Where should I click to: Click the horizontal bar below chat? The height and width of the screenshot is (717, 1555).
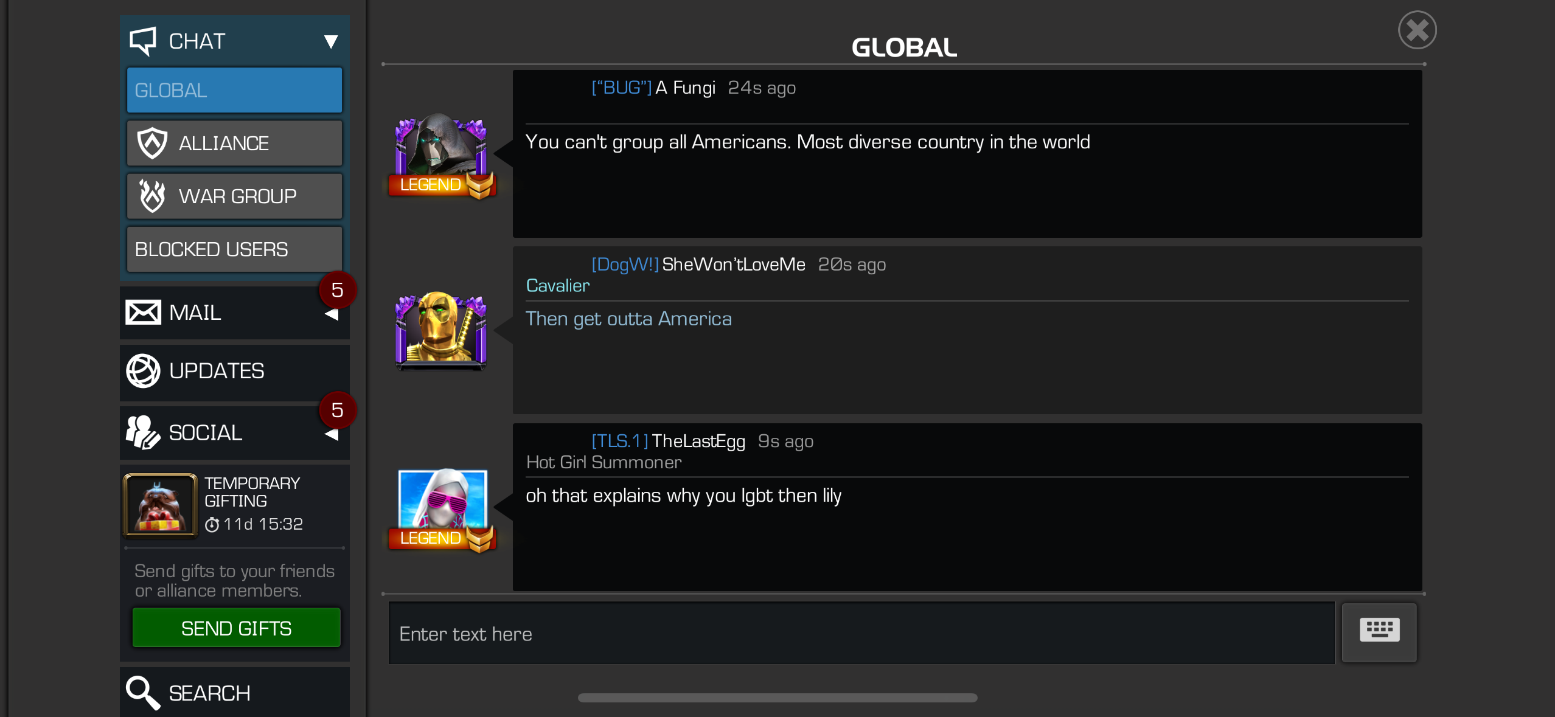(x=777, y=698)
